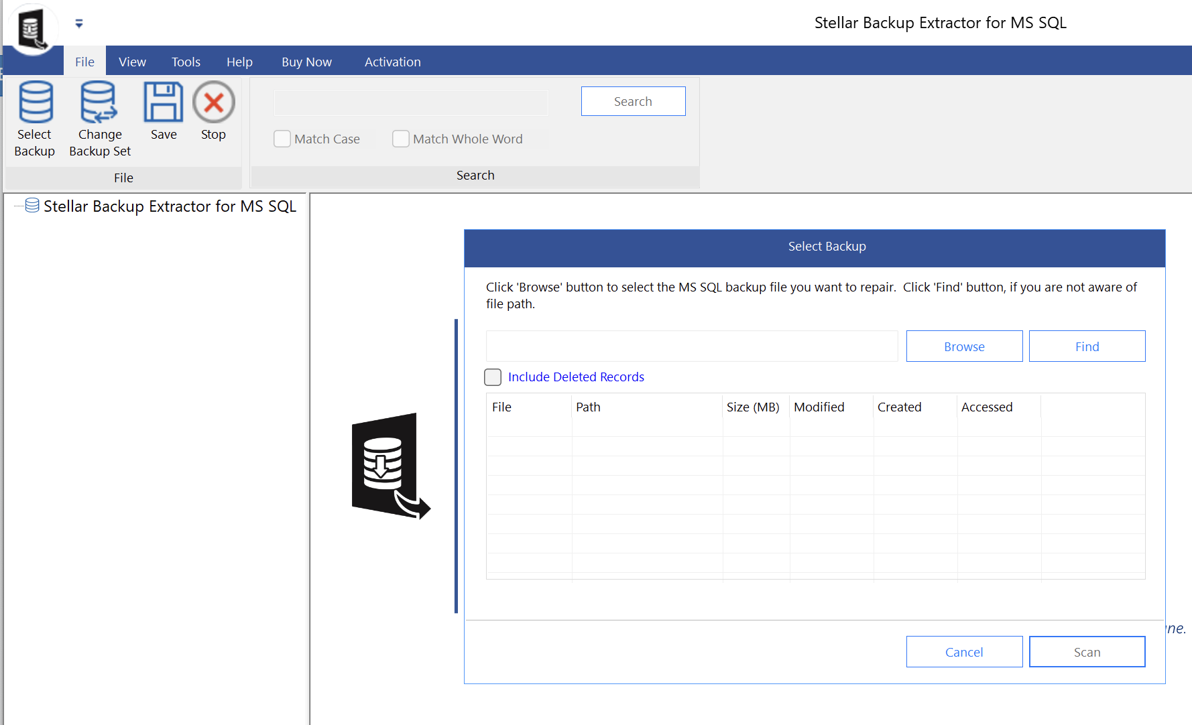The image size is (1192, 725).
Task: Expand the quick access toolbar dropdown arrow
Action: [x=79, y=23]
